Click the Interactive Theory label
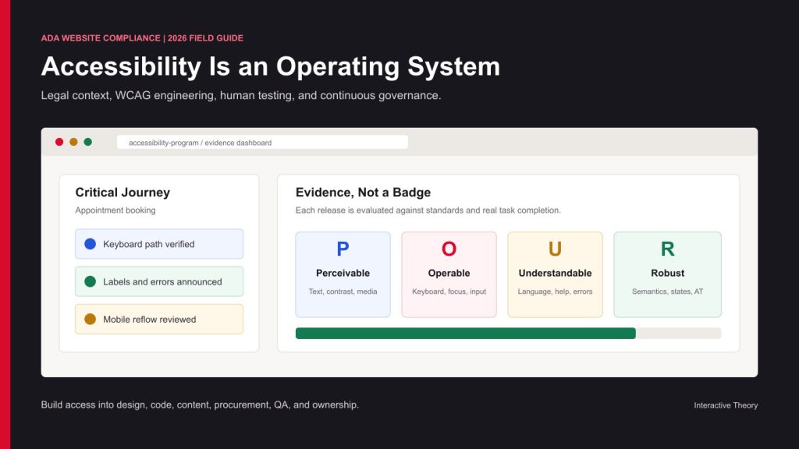Screen dimensions: 799x449 tap(726, 405)
